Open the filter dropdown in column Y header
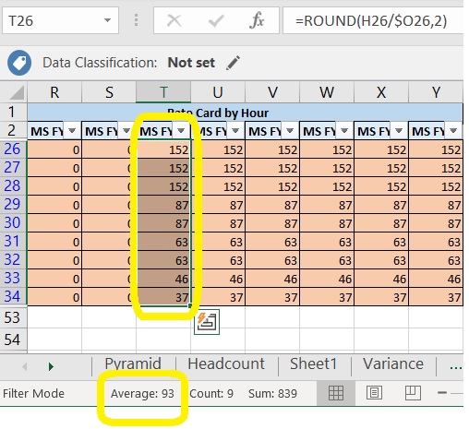The image size is (469, 429). [x=453, y=131]
